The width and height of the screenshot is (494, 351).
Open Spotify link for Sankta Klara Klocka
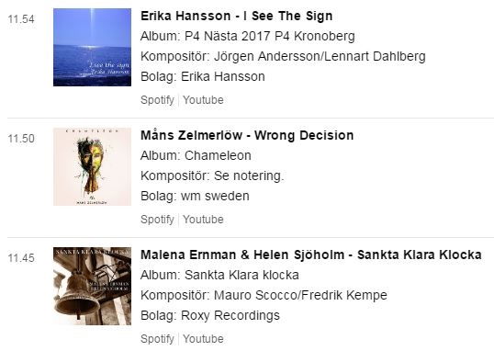tap(157, 339)
